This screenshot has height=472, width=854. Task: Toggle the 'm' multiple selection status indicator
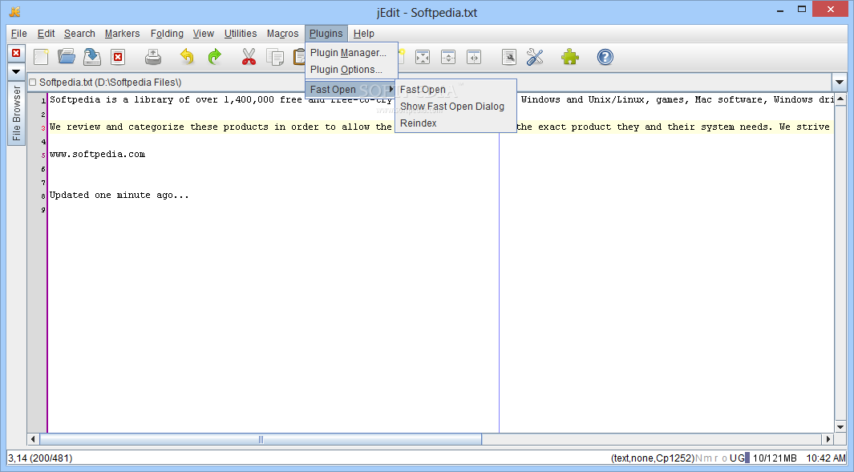click(x=707, y=458)
